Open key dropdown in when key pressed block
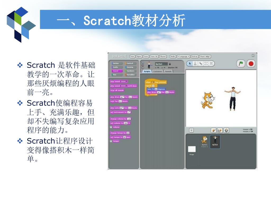This screenshot has height=203, width=271. pyautogui.click(x=153, y=82)
